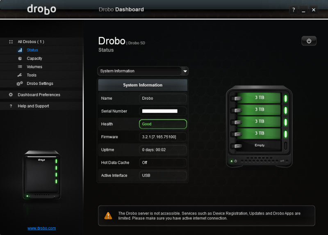
Task: Open the Status page
Action: pos(32,50)
